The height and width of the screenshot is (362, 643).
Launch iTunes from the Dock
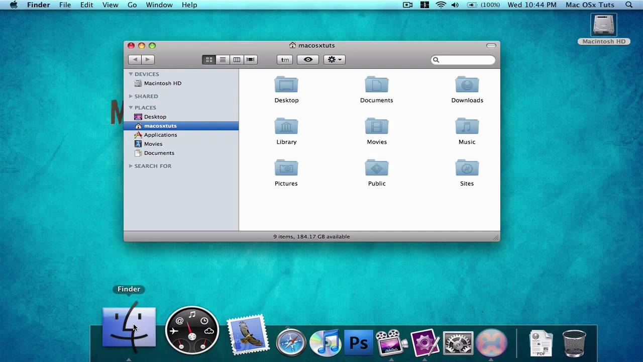click(325, 343)
